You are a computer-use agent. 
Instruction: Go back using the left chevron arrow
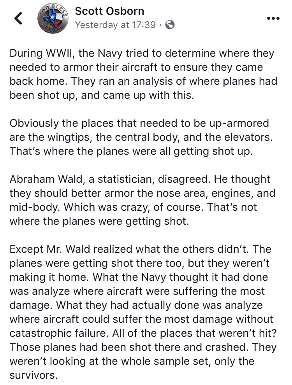(x=18, y=18)
